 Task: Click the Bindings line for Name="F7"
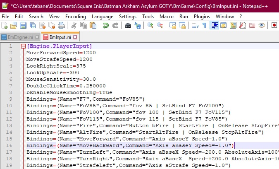point(86,99)
